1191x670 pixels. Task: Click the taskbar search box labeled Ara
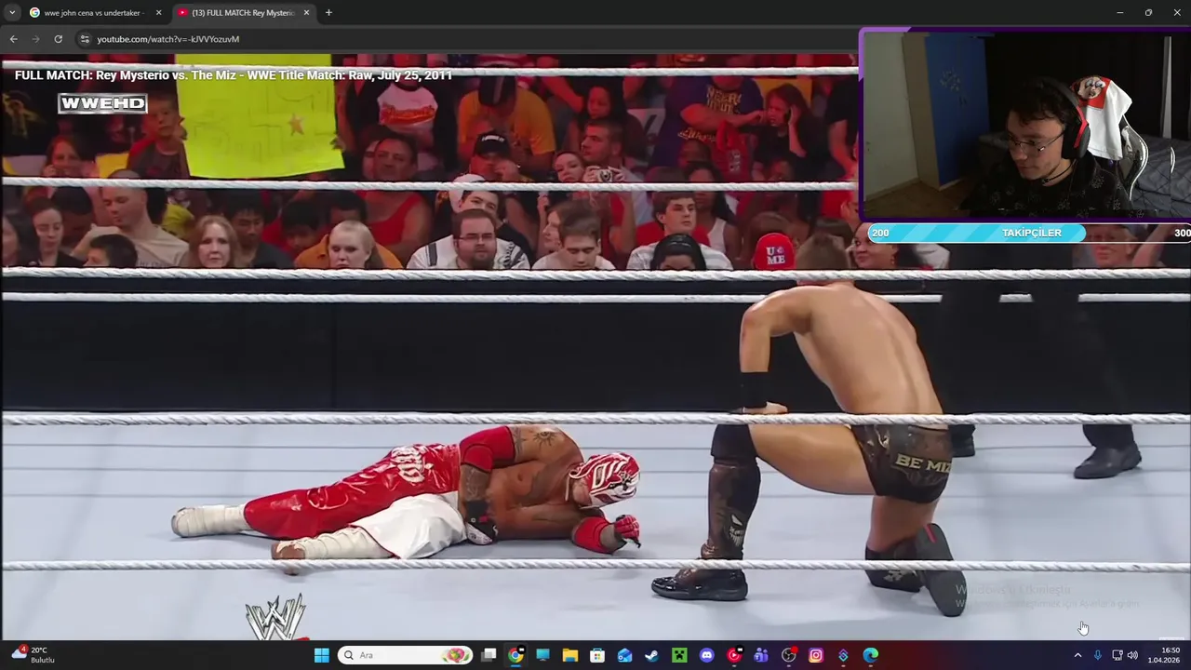405,655
